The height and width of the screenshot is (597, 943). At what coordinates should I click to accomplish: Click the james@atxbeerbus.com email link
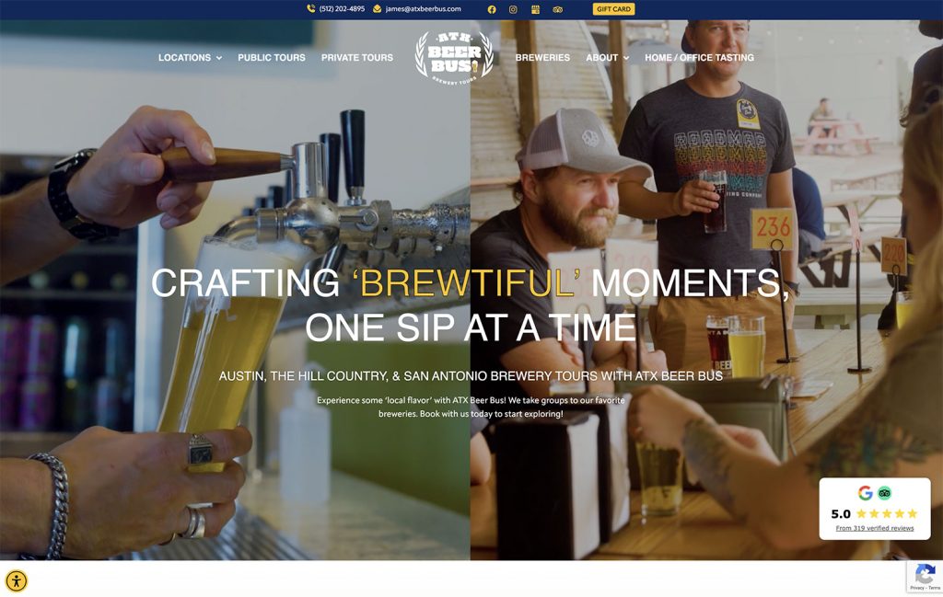(423, 9)
